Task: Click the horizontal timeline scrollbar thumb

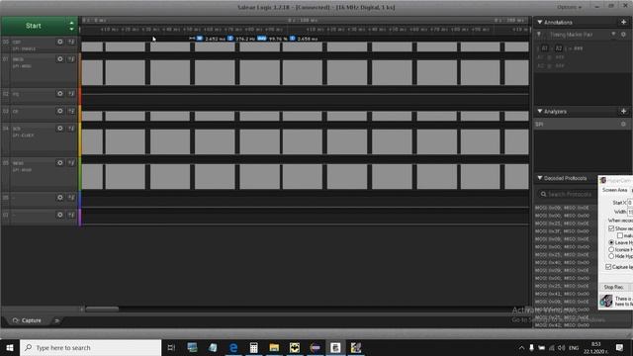Action: 102,310
